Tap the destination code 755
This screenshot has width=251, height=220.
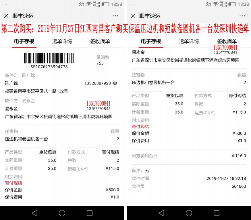[100, 63]
